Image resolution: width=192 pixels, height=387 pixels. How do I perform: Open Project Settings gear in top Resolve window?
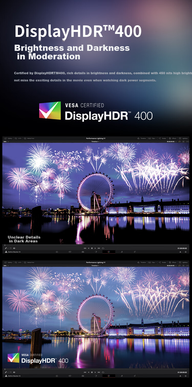coord(186,252)
